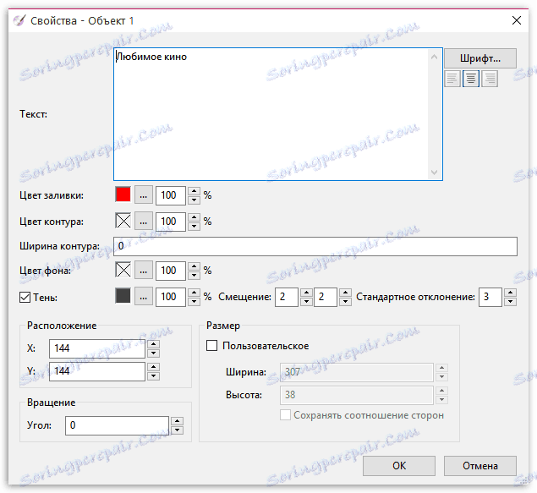Decrease Стандартное отклонение value

coord(511,301)
